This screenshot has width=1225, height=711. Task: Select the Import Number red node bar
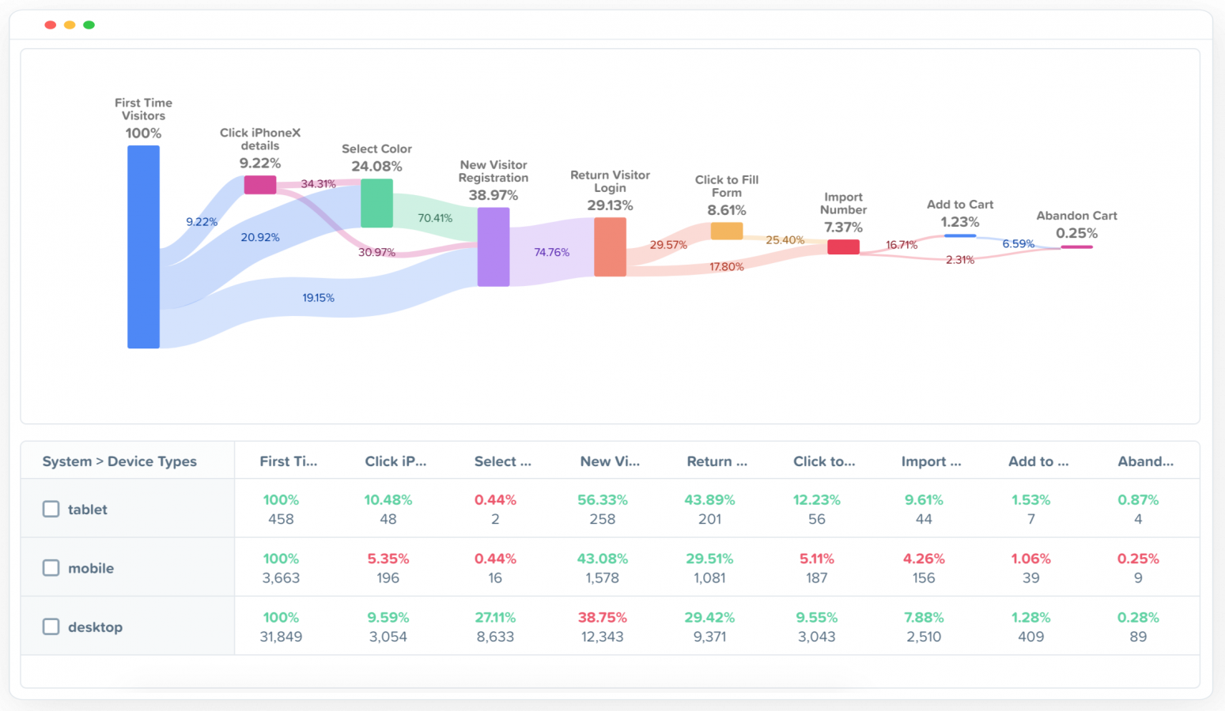(843, 246)
